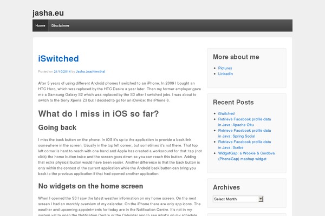Expand the Select Month archives dropdown
Viewport: 325px width, 216px height.
tap(238, 199)
